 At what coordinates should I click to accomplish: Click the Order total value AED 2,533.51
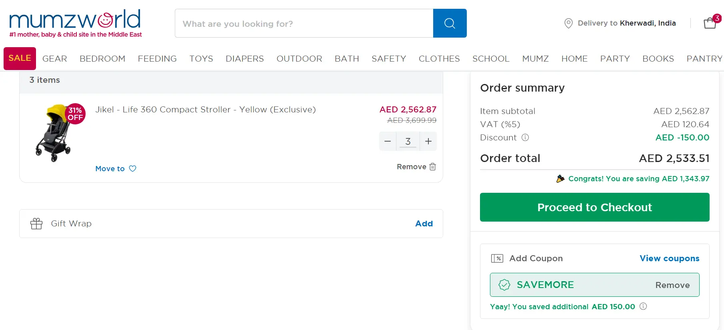pos(674,158)
